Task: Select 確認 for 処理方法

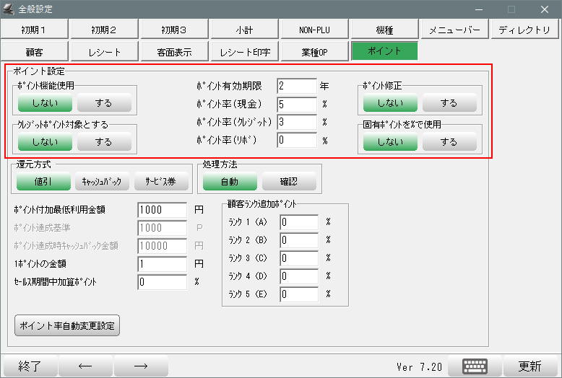Action: pyautogui.click(x=288, y=181)
